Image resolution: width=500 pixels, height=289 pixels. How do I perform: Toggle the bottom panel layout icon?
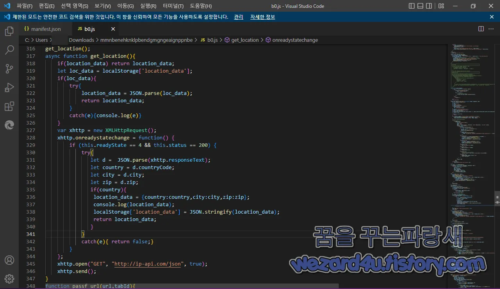(420, 6)
